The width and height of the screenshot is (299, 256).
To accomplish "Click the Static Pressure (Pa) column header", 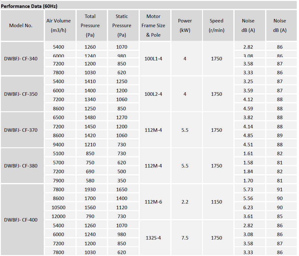I will pyautogui.click(x=122, y=26).
